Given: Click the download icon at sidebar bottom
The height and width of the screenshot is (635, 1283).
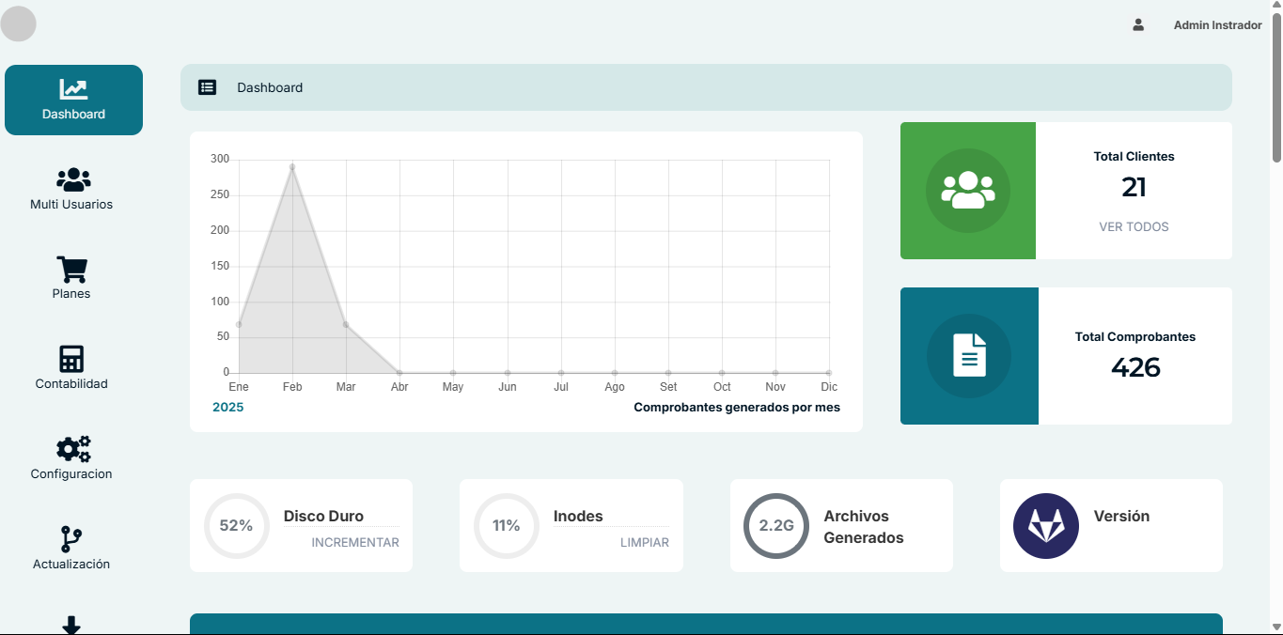Looking at the screenshot, I should [70, 622].
